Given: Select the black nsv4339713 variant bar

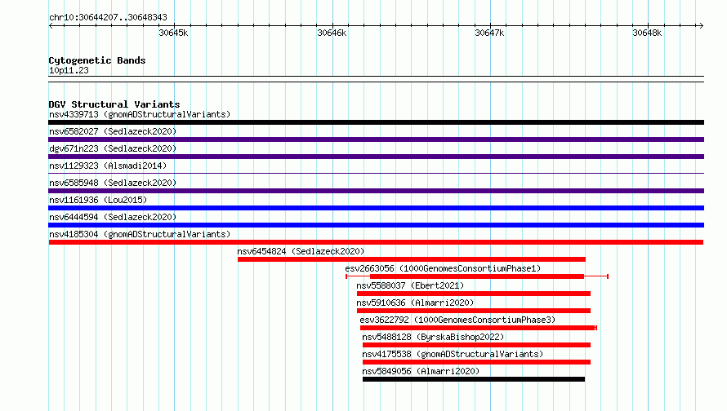Looking at the screenshot, I should (376, 122).
